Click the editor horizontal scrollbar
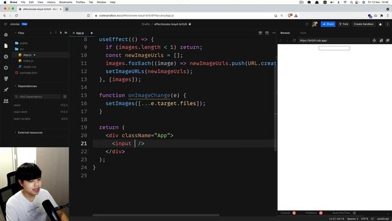392x221 pixels. click(156, 215)
